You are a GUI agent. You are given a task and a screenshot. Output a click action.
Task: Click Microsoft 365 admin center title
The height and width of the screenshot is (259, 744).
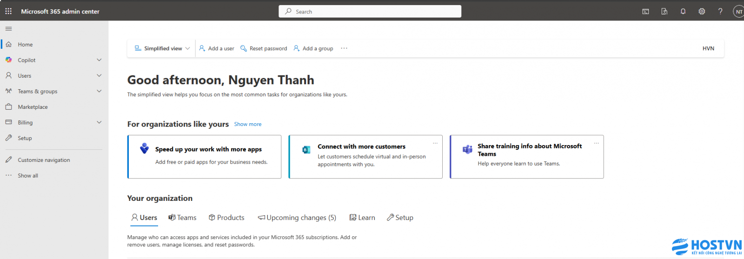tap(60, 11)
